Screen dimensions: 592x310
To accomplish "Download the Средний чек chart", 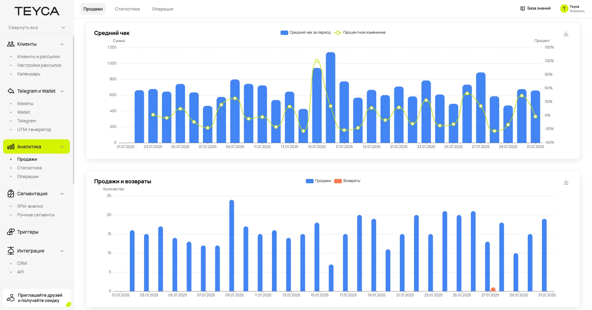I will tap(566, 34).
